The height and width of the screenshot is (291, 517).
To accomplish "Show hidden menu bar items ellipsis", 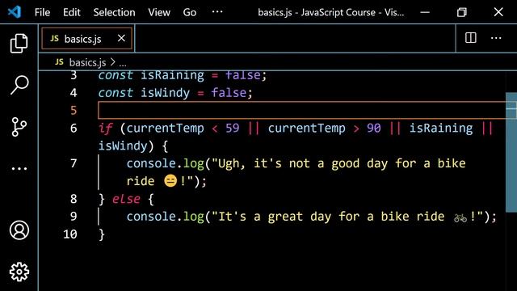I will (x=217, y=12).
